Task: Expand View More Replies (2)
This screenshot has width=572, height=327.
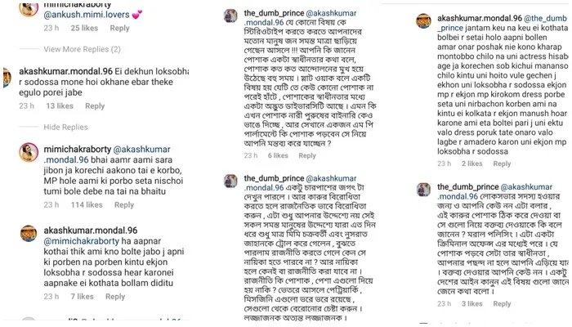Action: click(82, 49)
